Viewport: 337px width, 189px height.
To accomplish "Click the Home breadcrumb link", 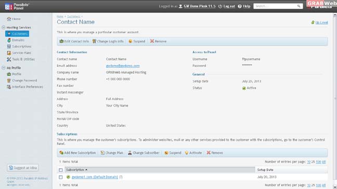I will click(60, 17).
